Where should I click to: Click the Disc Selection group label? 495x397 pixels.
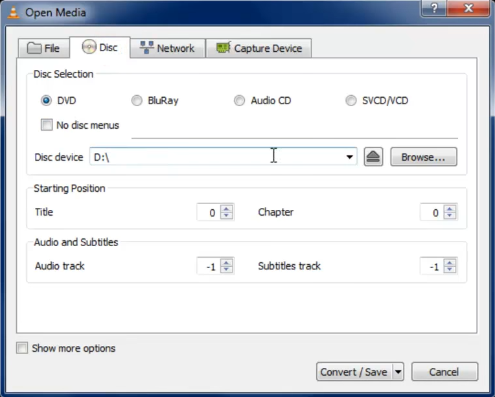tap(63, 74)
